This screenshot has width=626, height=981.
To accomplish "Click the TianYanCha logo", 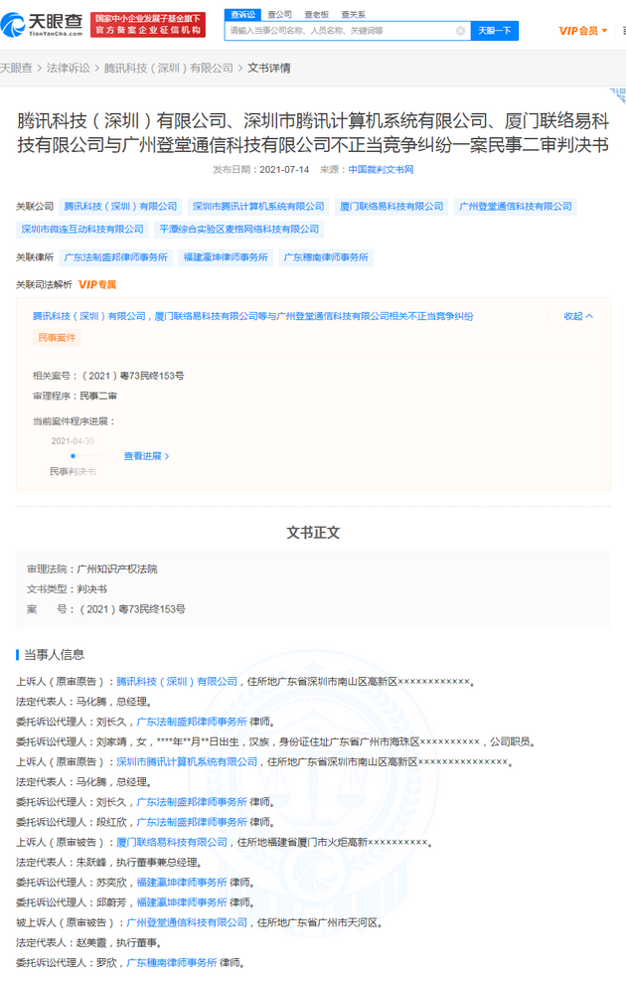I will click(x=42, y=24).
